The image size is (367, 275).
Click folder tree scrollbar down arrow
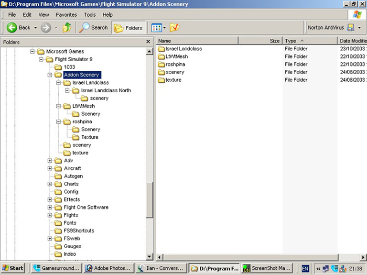[149, 256]
